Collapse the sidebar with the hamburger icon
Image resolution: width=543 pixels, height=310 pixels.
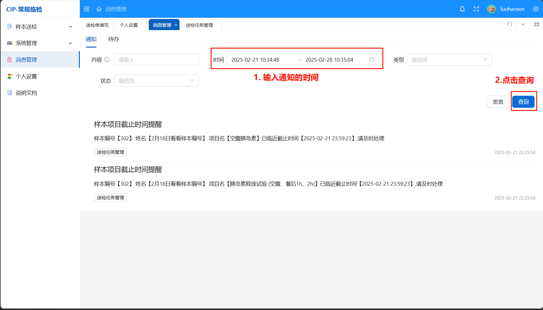point(86,9)
